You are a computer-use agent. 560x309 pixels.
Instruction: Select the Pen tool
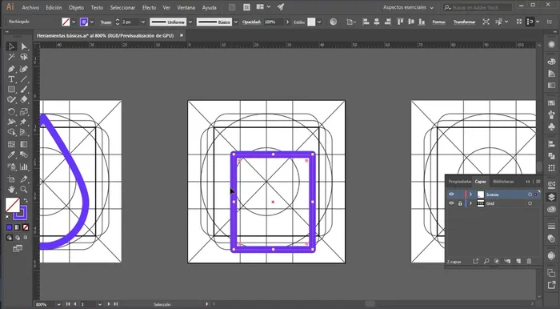(x=11, y=69)
